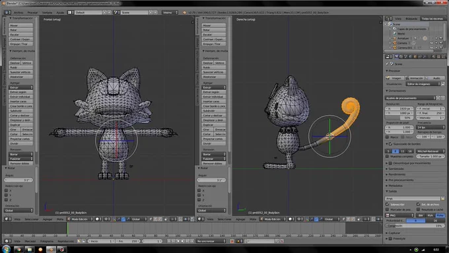Play the animation in reverse
The width and height of the screenshot is (449, 253).
pyautogui.click(x=178, y=241)
